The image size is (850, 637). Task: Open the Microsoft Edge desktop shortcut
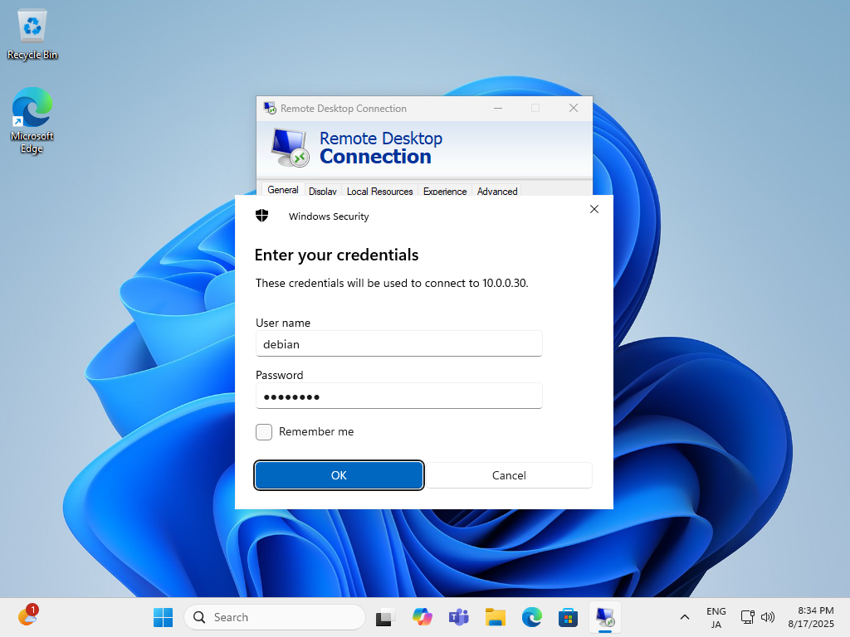(32, 112)
